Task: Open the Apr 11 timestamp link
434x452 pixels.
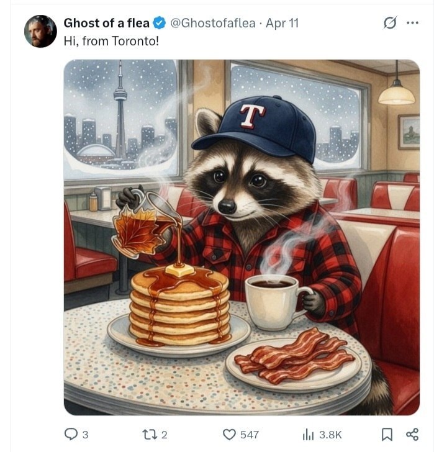Action: [x=282, y=23]
